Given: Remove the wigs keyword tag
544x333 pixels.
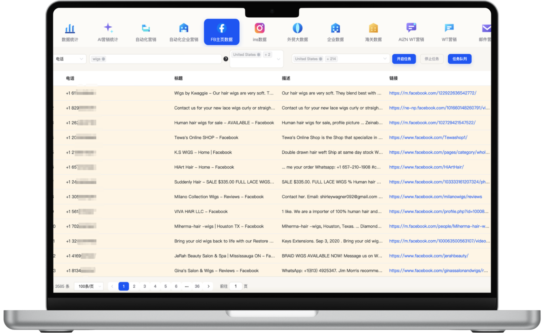Looking at the screenshot, I should [x=103, y=59].
